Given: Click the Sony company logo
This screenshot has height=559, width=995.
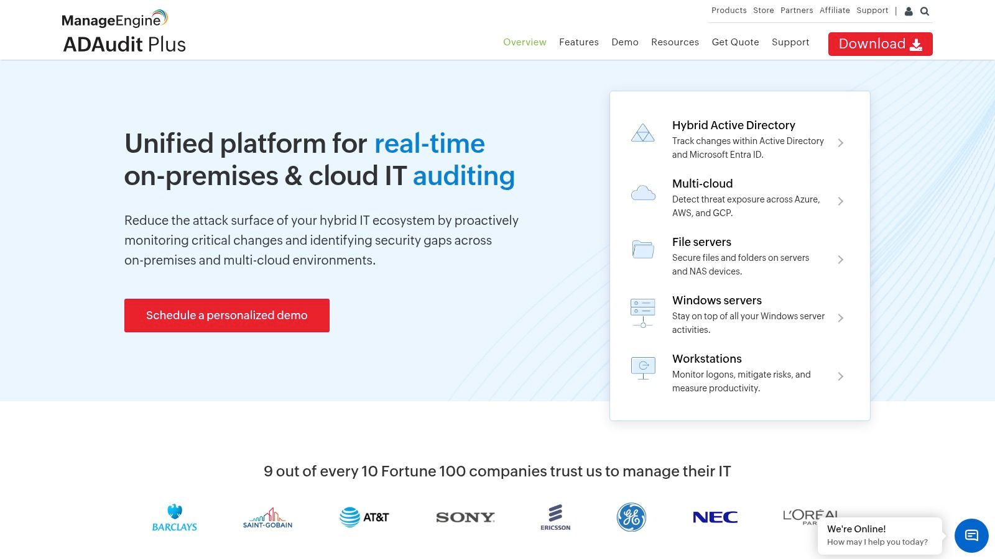Looking at the screenshot, I should pyautogui.click(x=465, y=516).
